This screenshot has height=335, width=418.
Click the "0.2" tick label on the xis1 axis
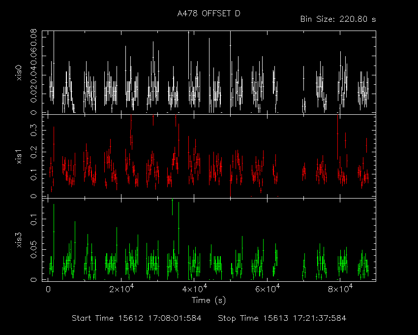(x=33, y=152)
